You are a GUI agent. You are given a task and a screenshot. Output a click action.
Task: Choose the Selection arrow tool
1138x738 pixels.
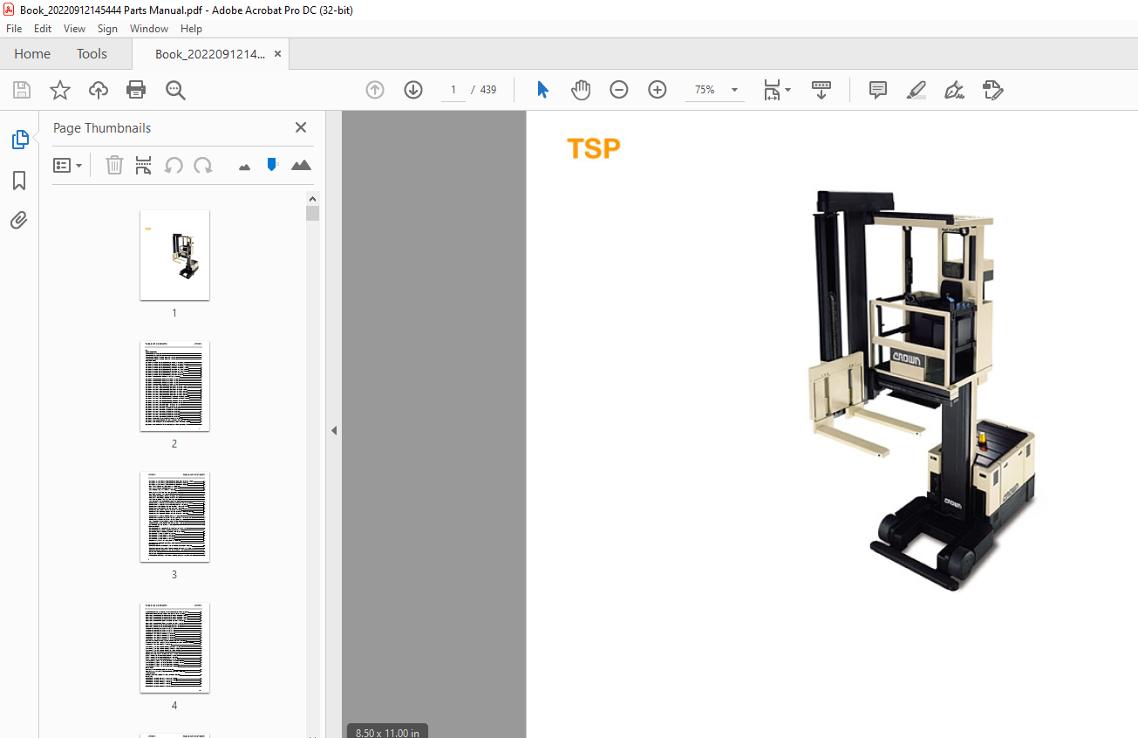click(x=542, y=90)
